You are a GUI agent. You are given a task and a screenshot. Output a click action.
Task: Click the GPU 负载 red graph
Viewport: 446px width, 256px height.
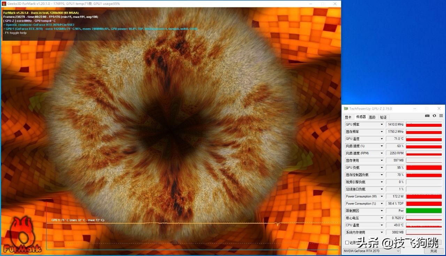tap(424, 168)
